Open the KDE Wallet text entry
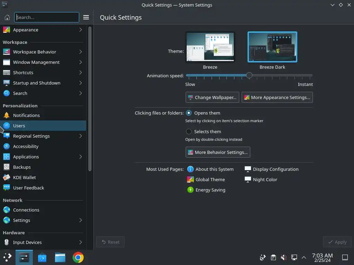 25,178
